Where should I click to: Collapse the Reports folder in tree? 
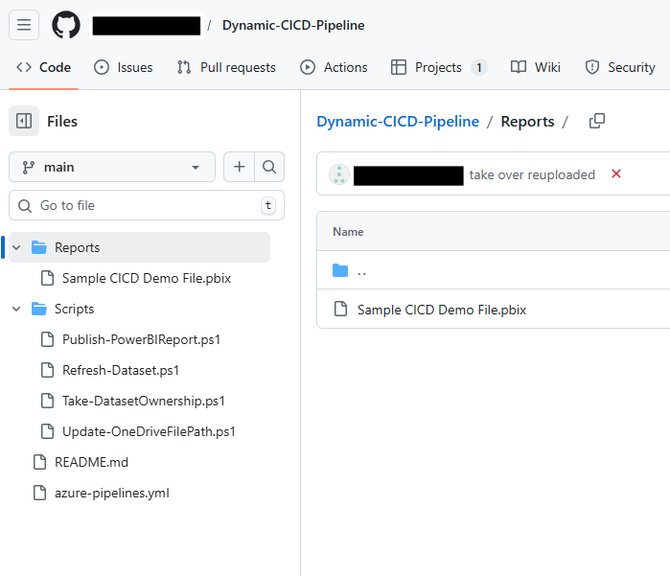click(x=16, y=247)
